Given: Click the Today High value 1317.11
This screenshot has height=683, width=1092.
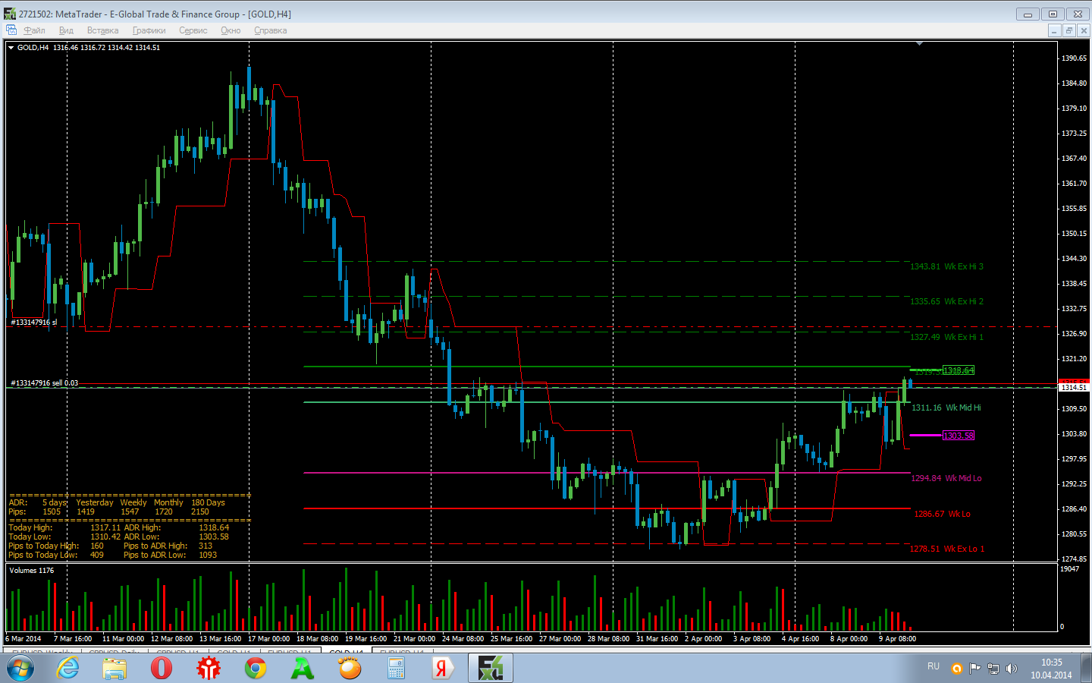Looking at the screenshot, I should (105, 527).
